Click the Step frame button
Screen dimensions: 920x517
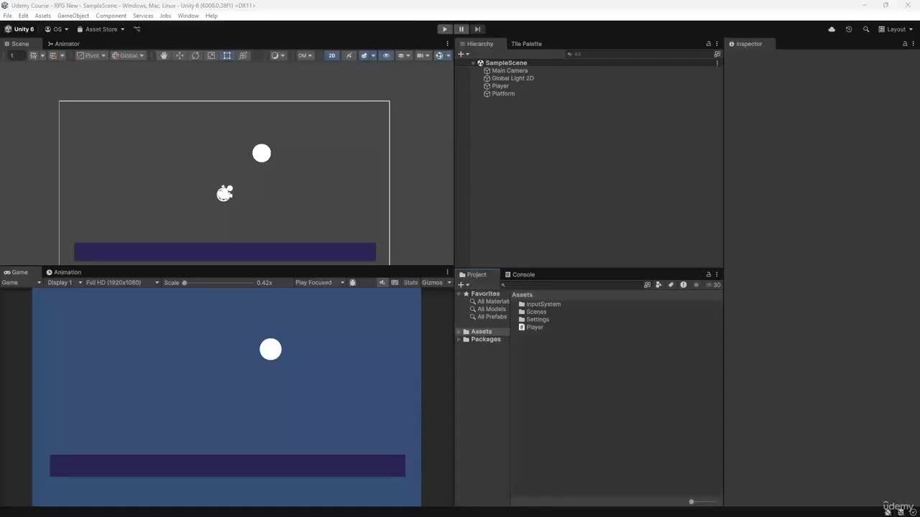[477, 29]
